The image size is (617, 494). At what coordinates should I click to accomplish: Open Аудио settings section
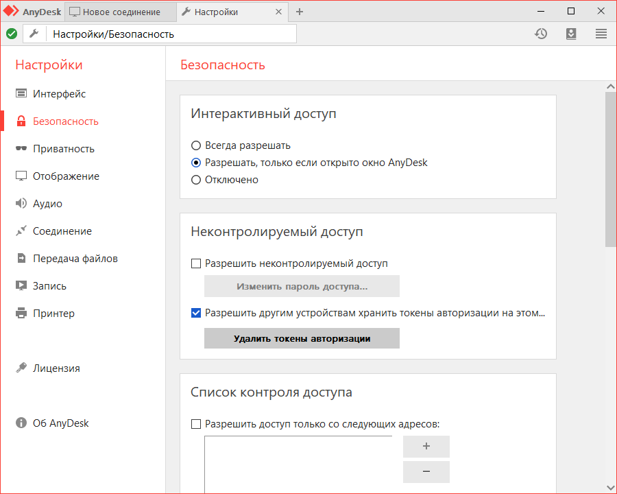point(47,204)
